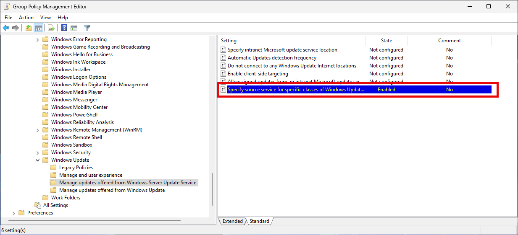Image resolution: width=518 pixels, height=235 pixels.
Task: Click Enabled state of the highlighted policy
Action: coord(386,90)
